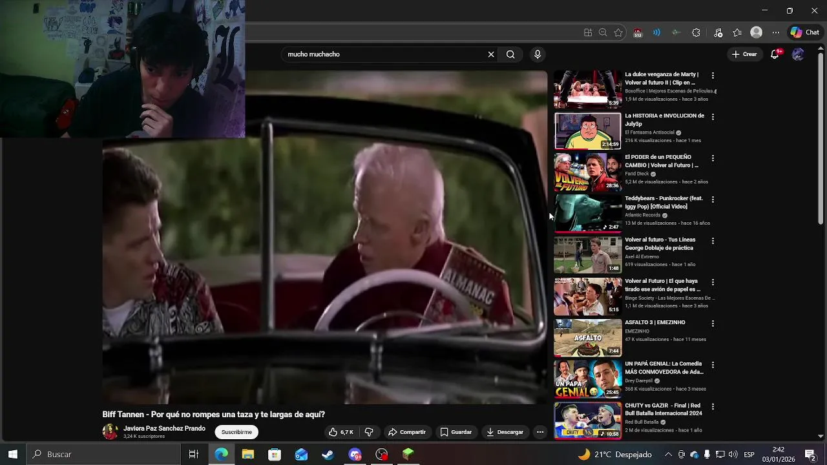Screen dimensions: 827x465
Task: Click the channel avatar beside Javiera Paz
Action: tap(110, 432)
